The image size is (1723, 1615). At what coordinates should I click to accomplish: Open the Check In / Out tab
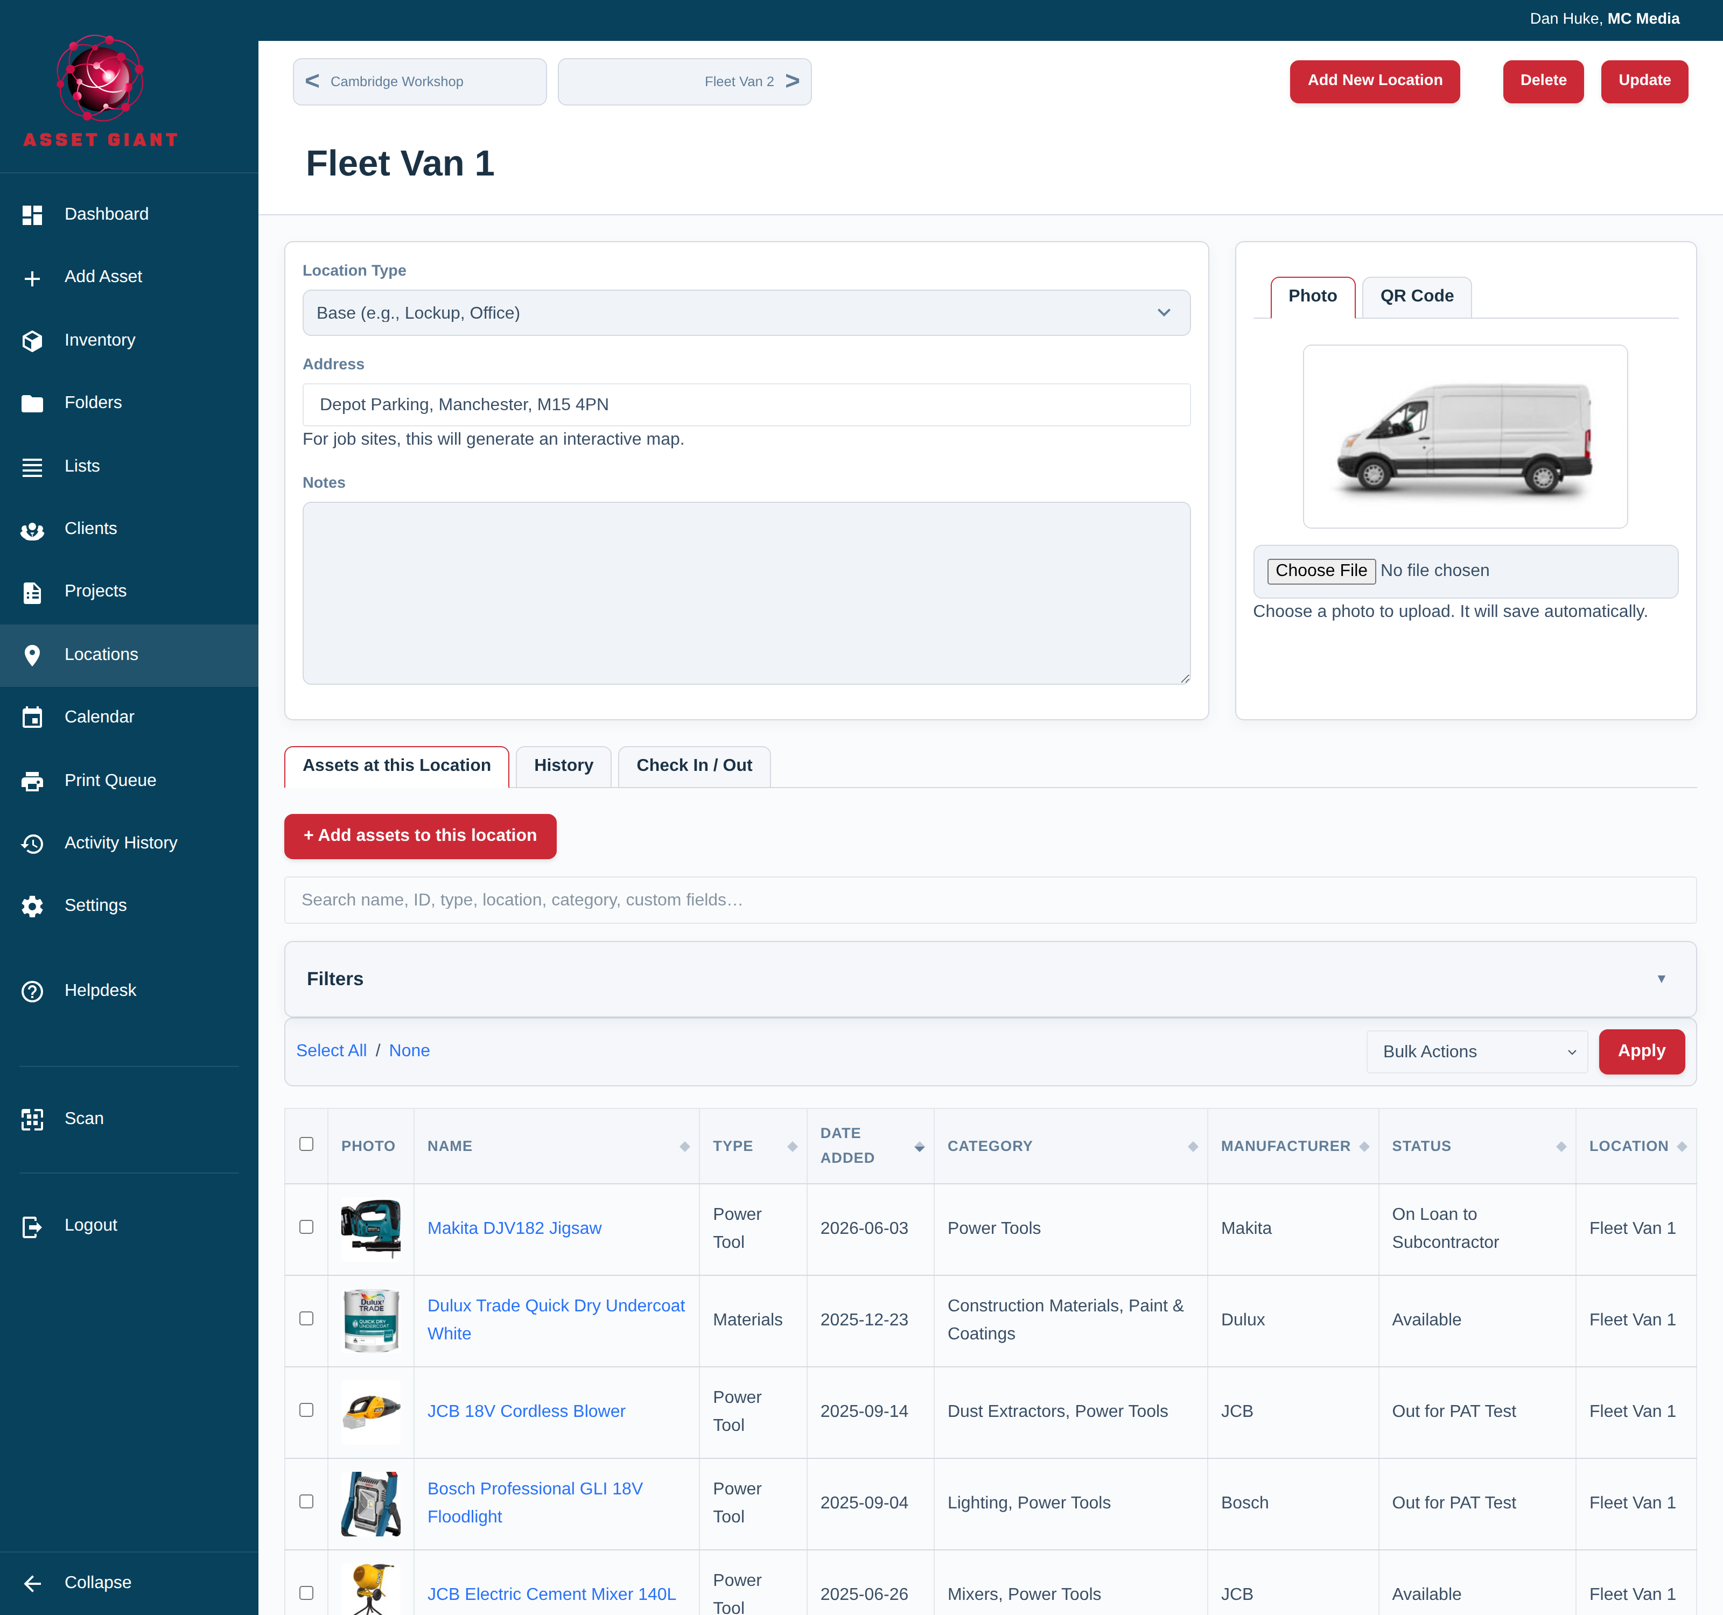[694, 766]
